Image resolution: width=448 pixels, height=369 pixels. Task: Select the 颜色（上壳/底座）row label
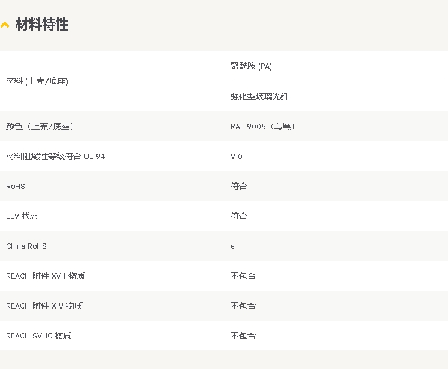pyautogui.click(x=40, y=126)
